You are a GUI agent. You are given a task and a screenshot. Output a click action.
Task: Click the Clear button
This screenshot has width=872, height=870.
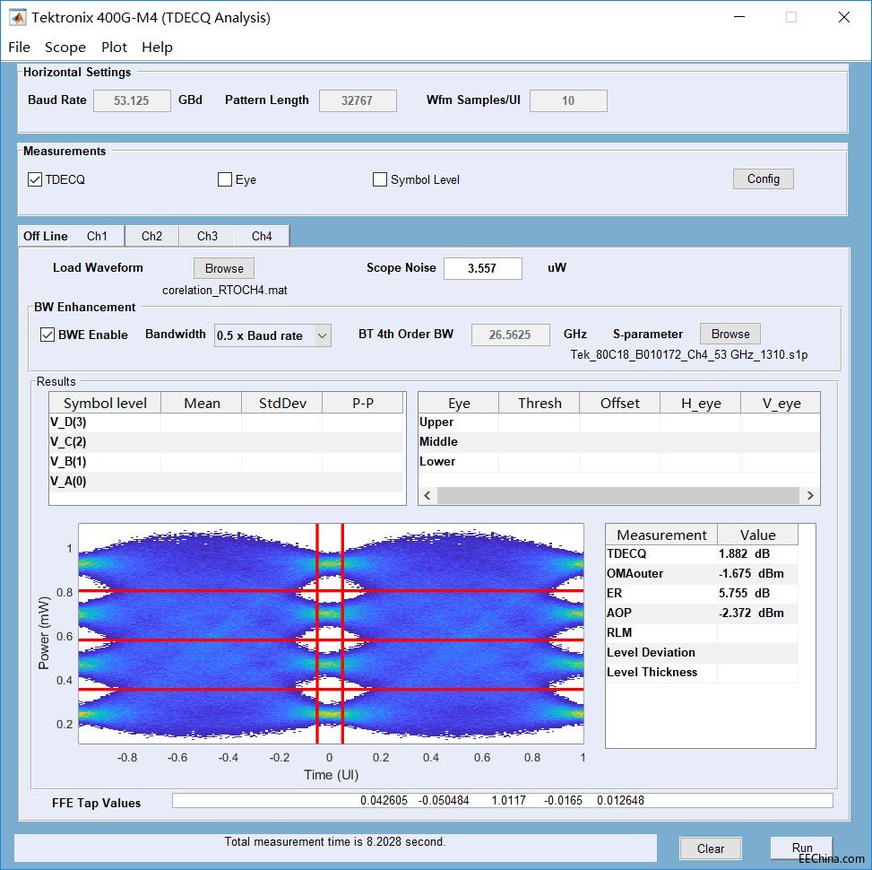pos(710,848)
